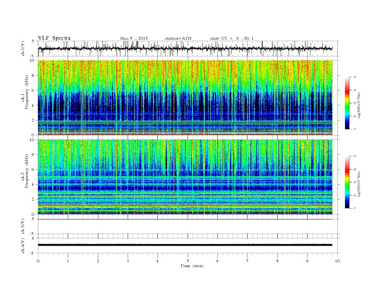This screenshot has width=380, height=293.
Task: Select the "start UT = 6 : 30: 1" text
Action: pos(232,38)
